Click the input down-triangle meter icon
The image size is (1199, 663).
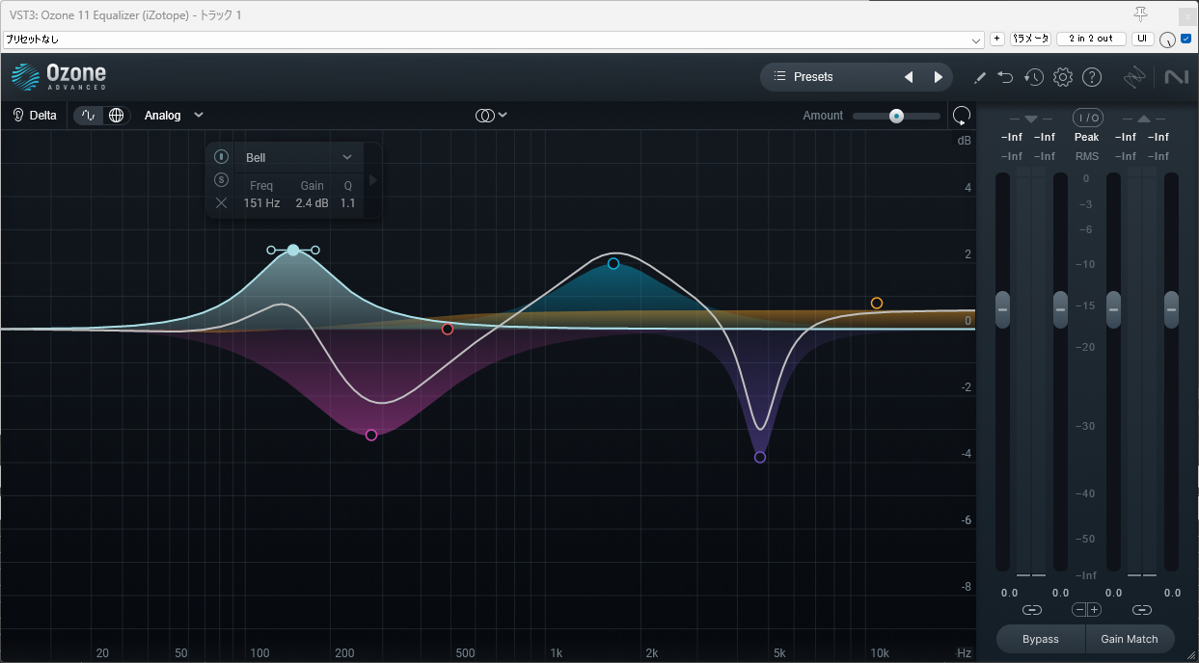(x=1031, y=119)
